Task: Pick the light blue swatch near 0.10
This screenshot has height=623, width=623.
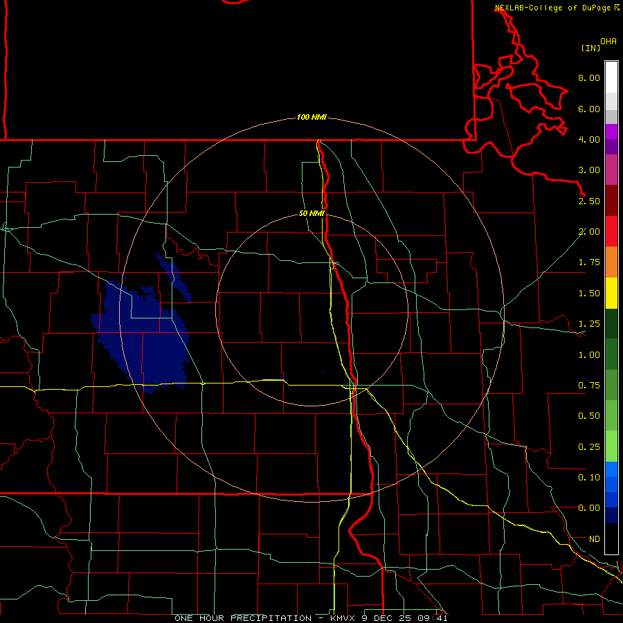Action: [611, 469]
